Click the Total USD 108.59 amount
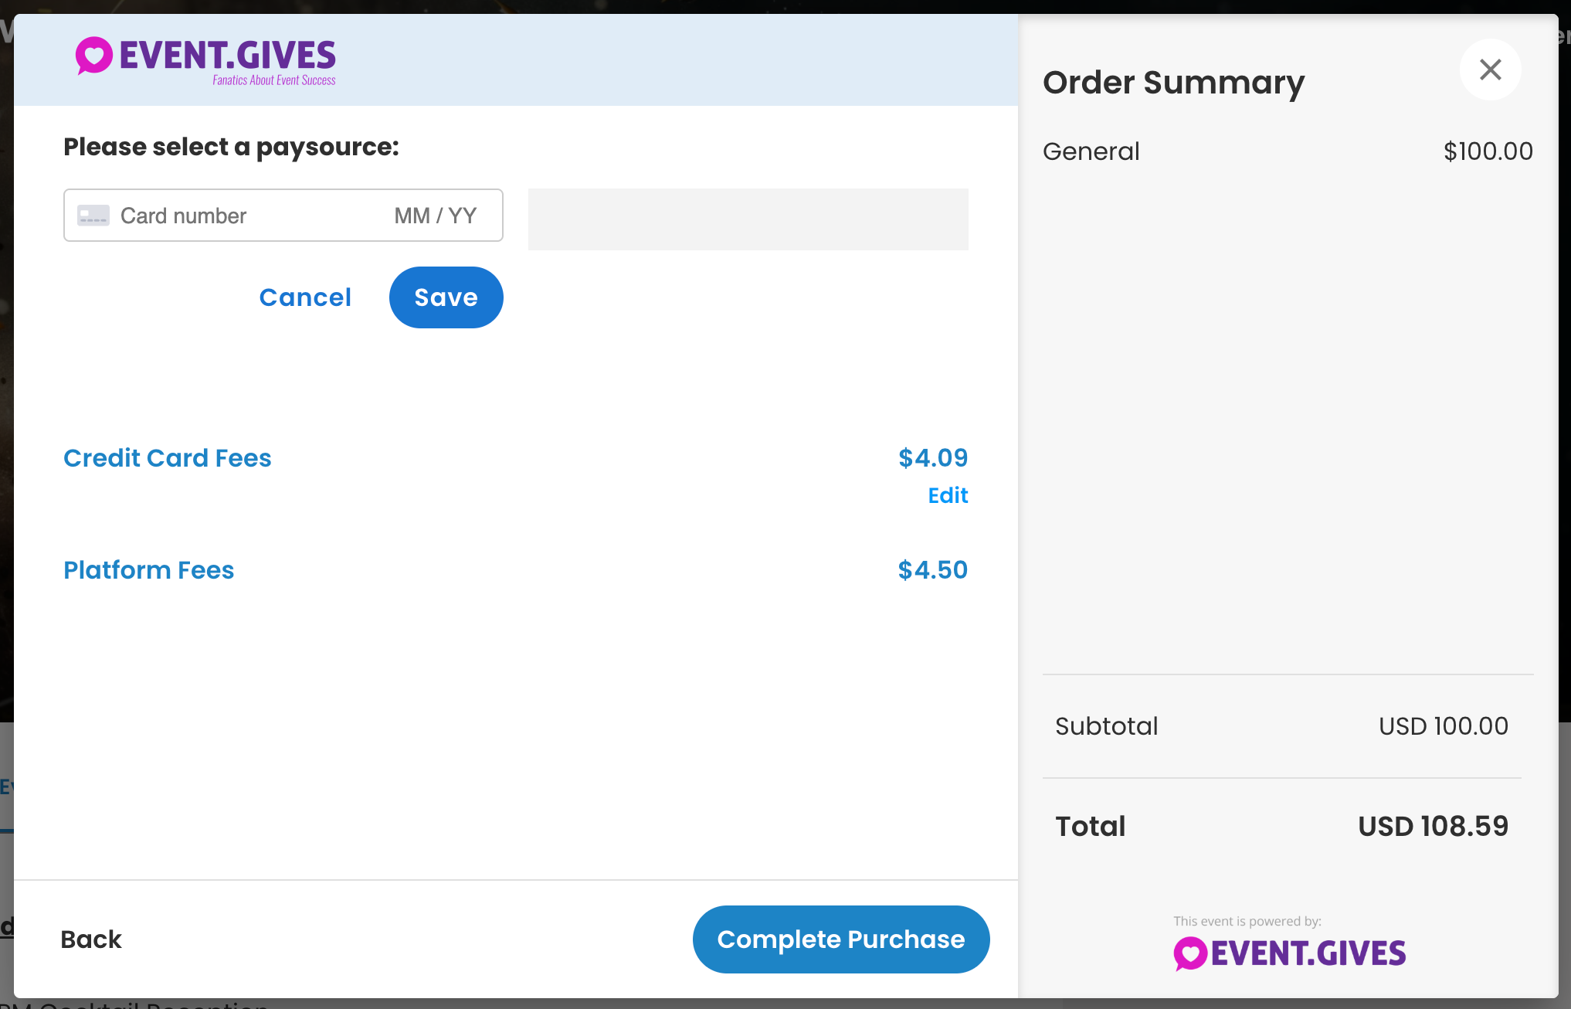 click(x=1434, y=826)
